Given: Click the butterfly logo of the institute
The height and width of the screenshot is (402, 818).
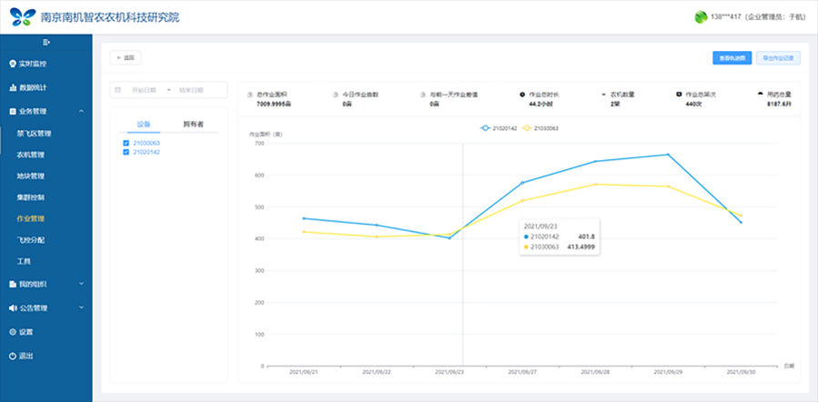Looking at the screenshot, I should 23,17.
